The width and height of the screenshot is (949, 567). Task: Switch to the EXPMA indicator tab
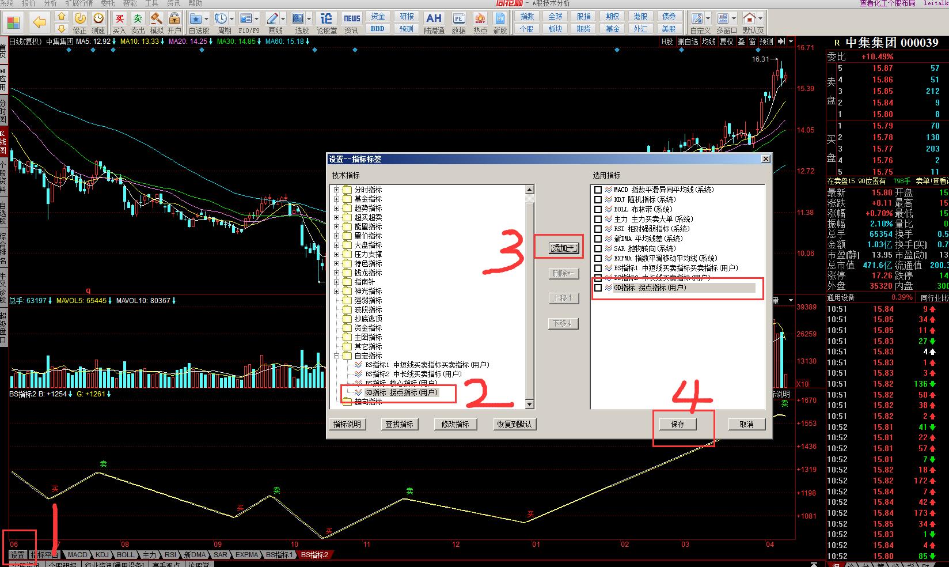point(247,555)
